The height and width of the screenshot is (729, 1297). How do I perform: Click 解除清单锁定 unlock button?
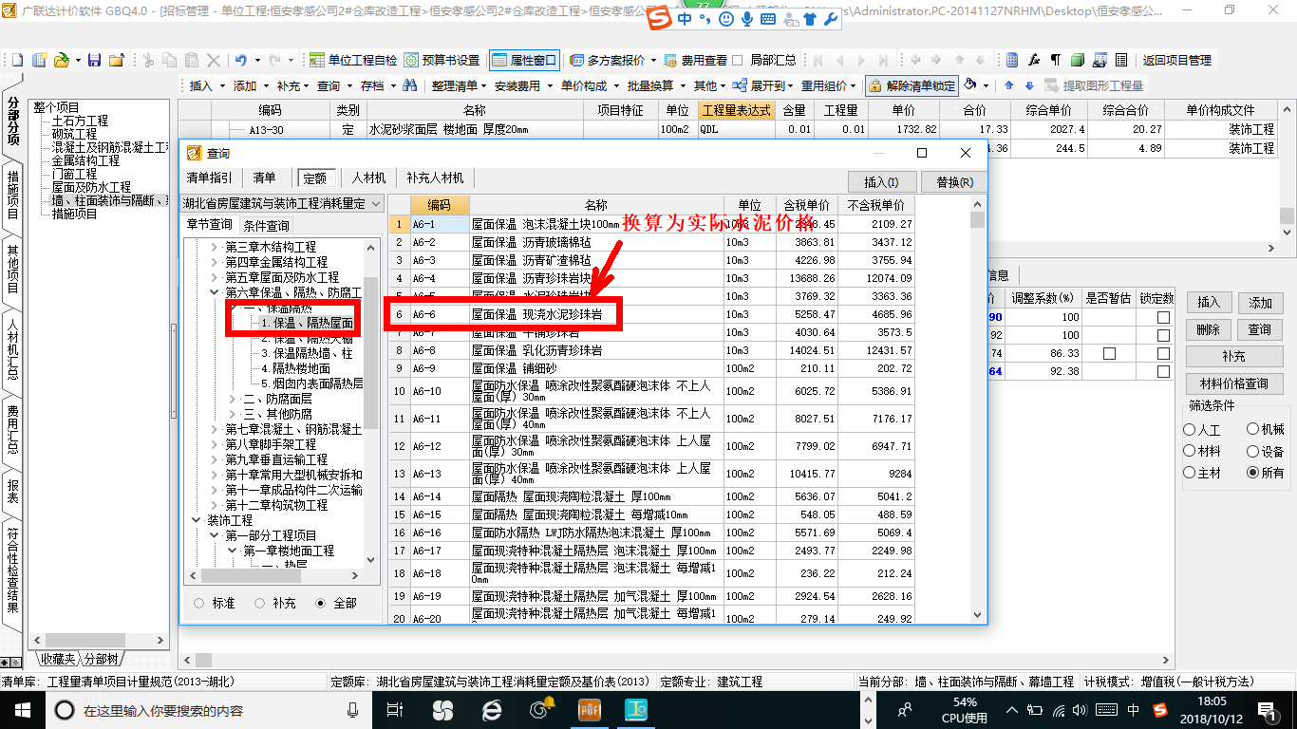pos(912,85)
